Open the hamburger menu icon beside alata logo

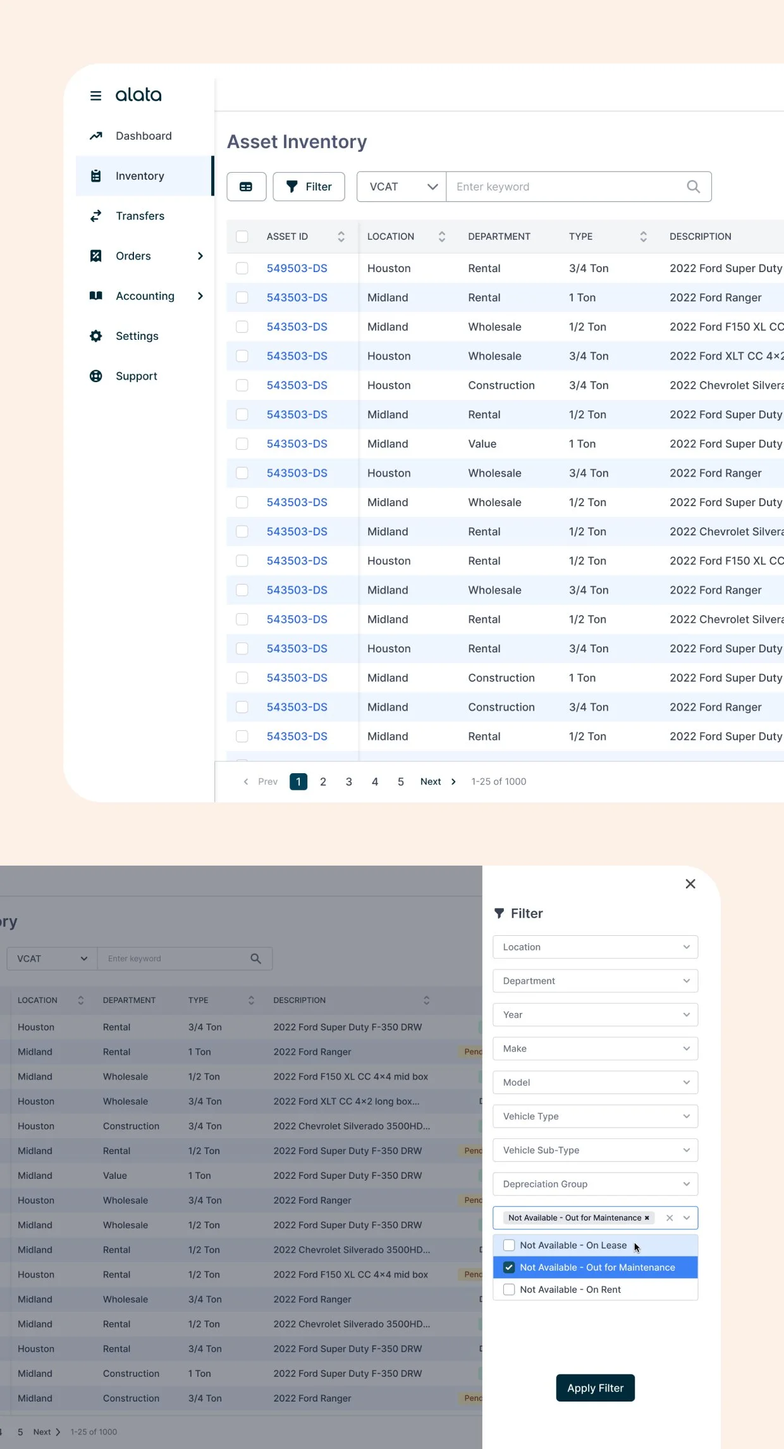(x=95, y=96)
